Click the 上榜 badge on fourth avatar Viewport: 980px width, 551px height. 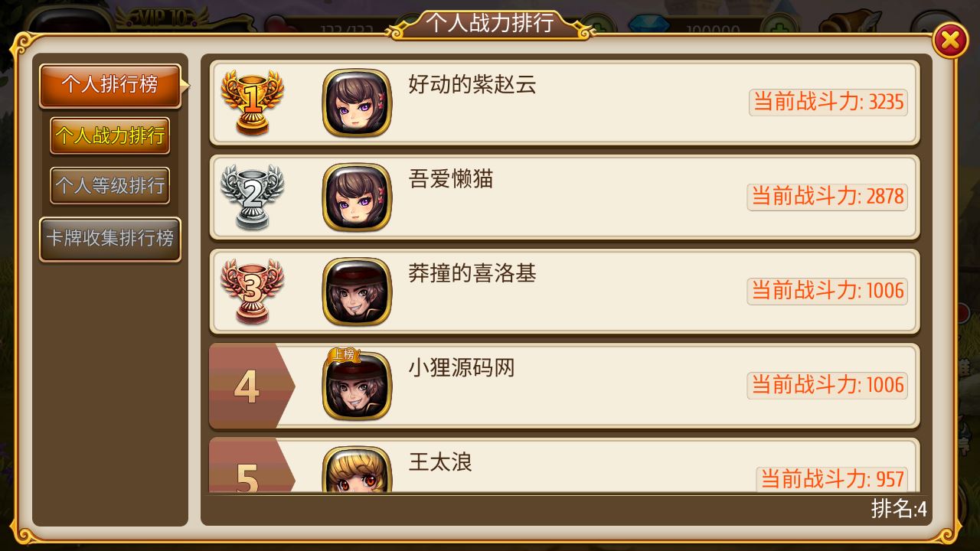click(x=344, y=354)
